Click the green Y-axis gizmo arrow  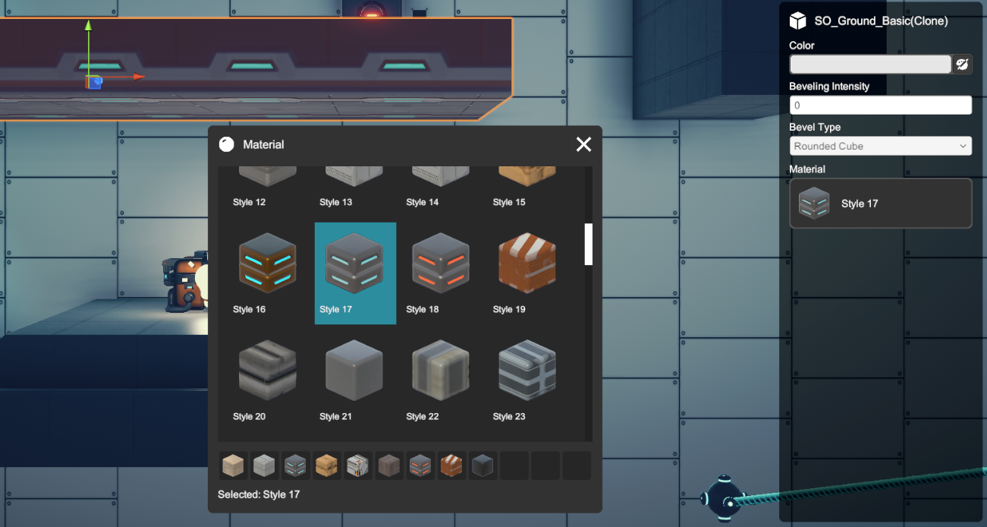tap(89, 27)
